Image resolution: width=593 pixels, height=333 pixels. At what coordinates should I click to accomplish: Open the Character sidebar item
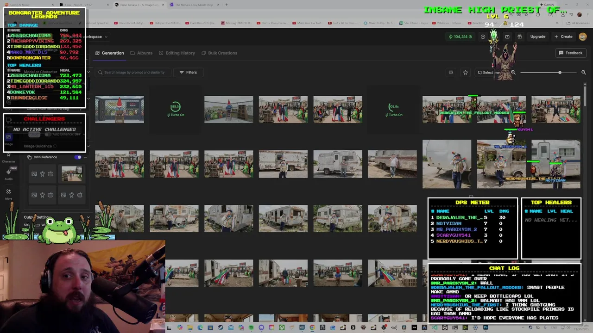[8, 157]
